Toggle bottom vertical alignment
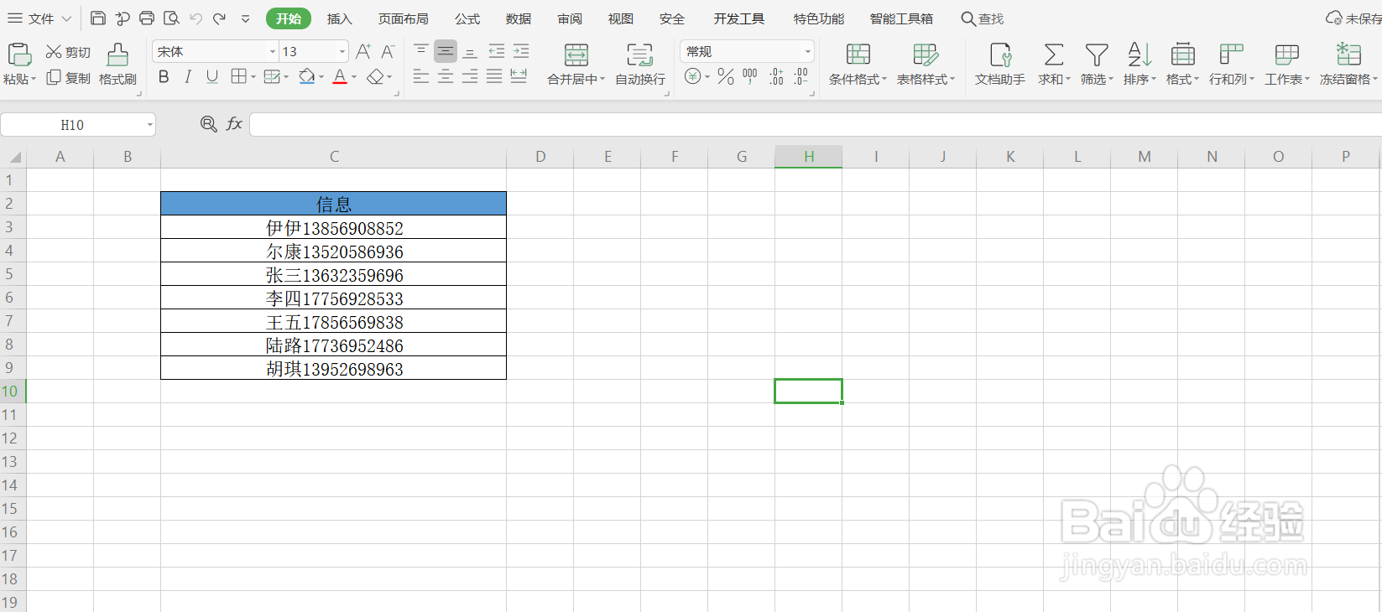 pyautogui.click(x=470, y=51)
